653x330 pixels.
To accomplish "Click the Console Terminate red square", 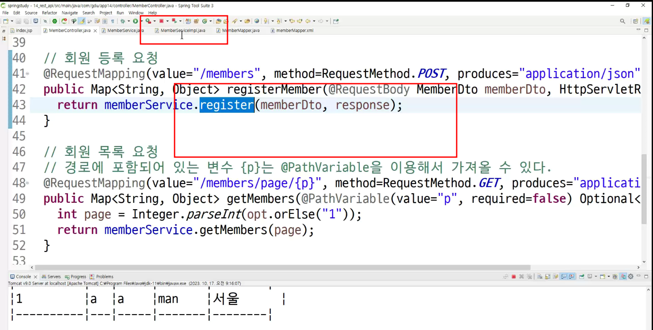I will (x=513, y=277).
